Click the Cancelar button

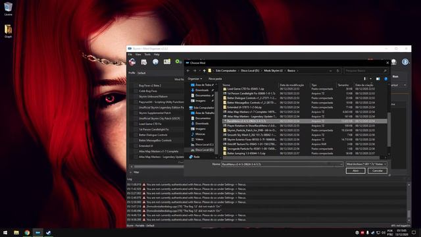click(x=377, y=171)
